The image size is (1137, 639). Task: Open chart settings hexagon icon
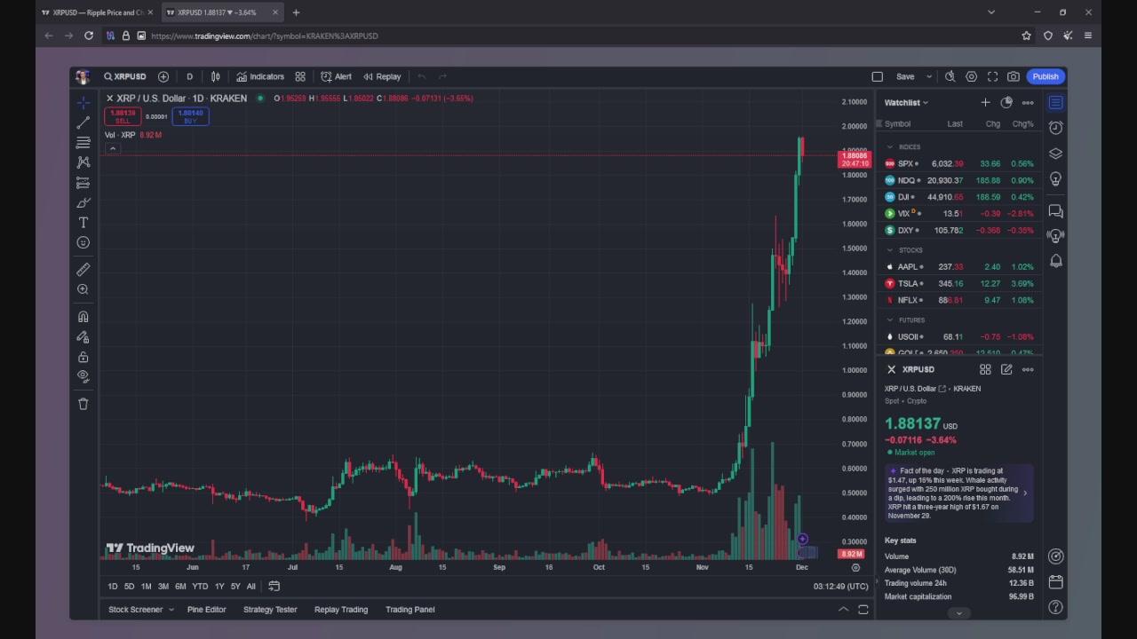[971, 76]
